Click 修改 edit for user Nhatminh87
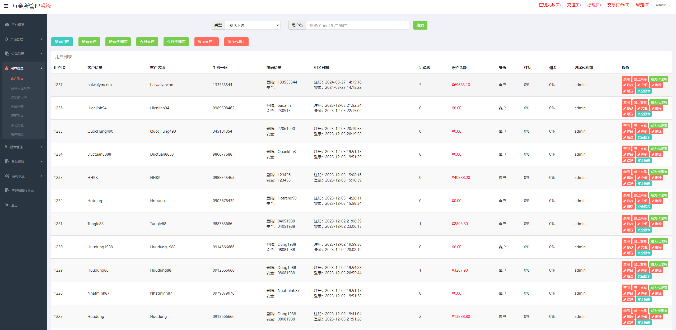 [628, 294]
